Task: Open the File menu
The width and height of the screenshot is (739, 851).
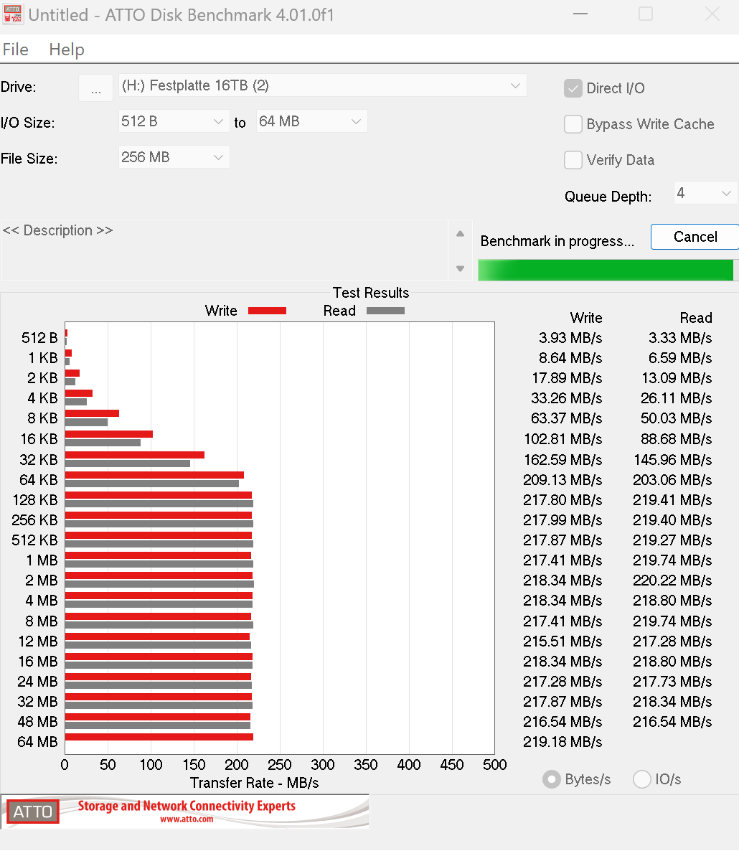Action: (x=15, y=50)
